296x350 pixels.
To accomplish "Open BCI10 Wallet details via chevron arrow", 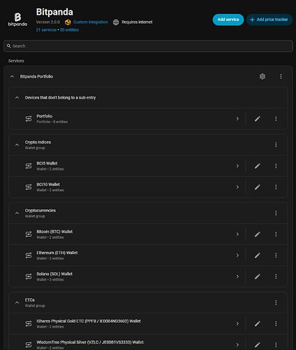I will pyautogui.click(x=237, y=187).
